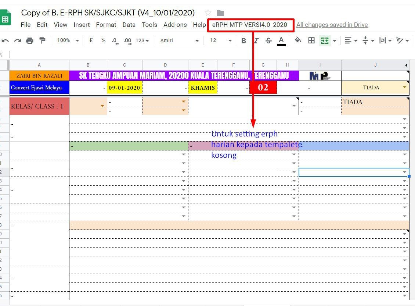The image size is (415, 306).
Task: Click the MTP logo image
Action: point(320,76)
